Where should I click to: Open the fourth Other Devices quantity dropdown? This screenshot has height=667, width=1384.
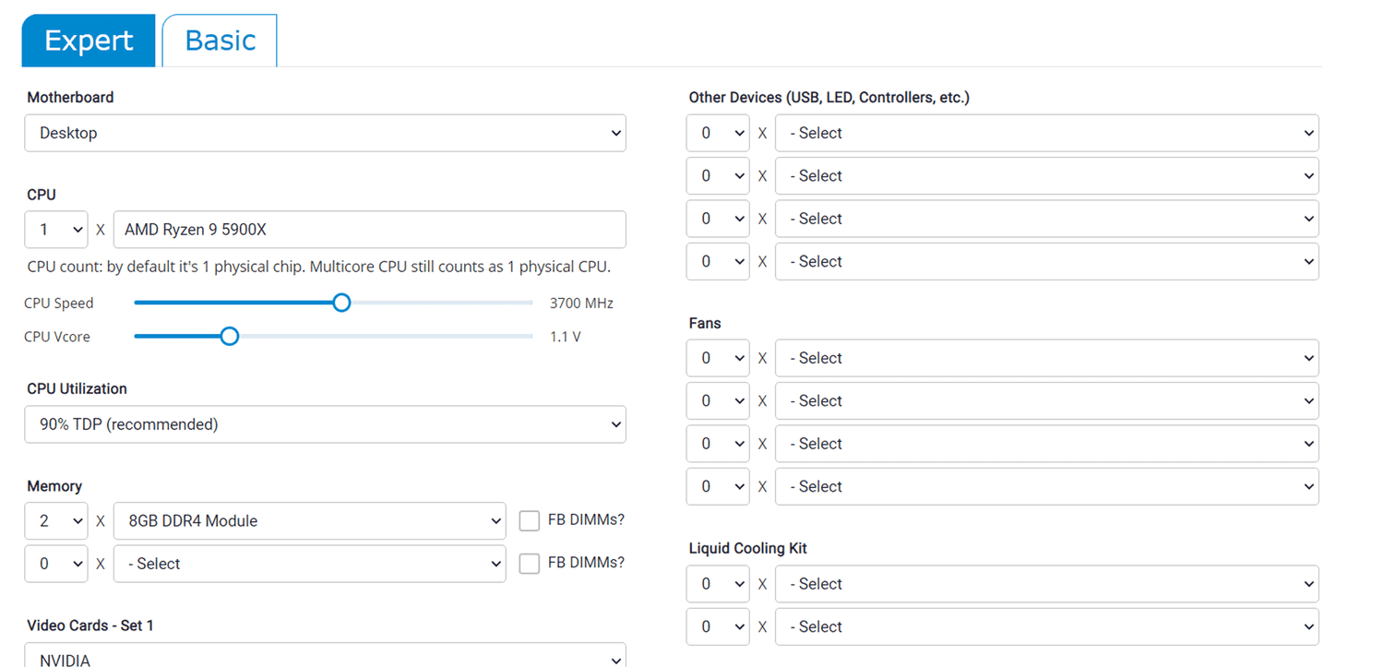[x=718, y=261]
